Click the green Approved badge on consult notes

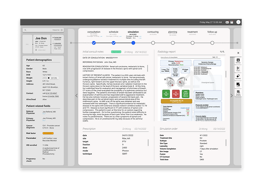[116, 52]
